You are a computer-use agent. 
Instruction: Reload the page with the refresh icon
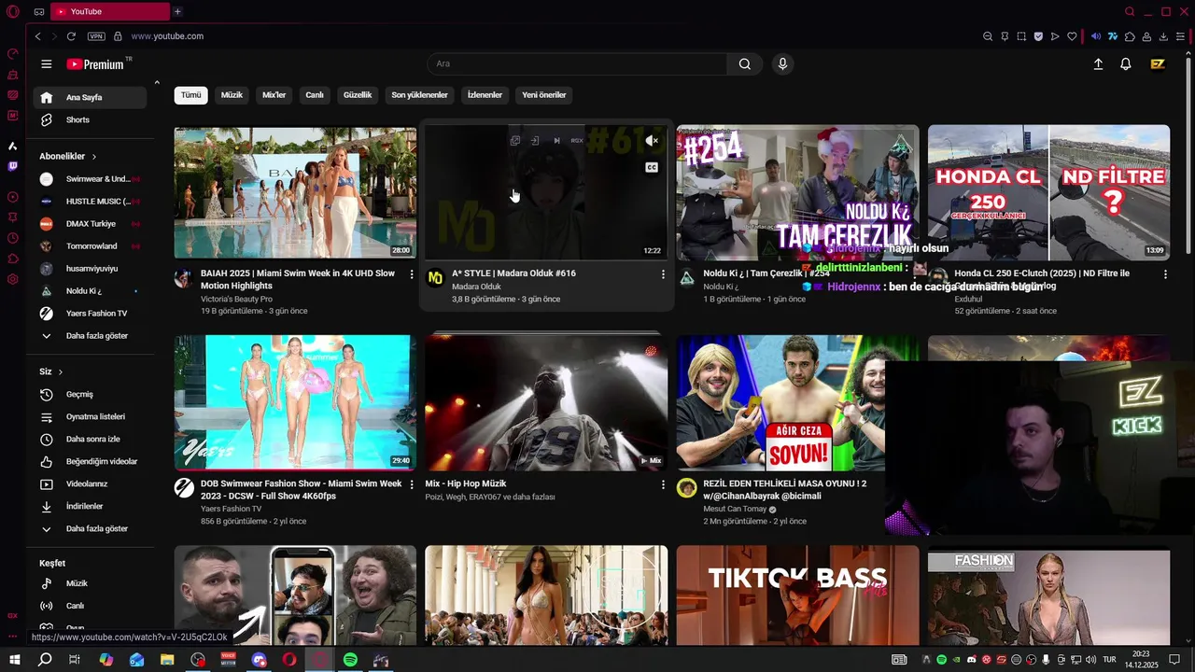click(x=71, y=36)
